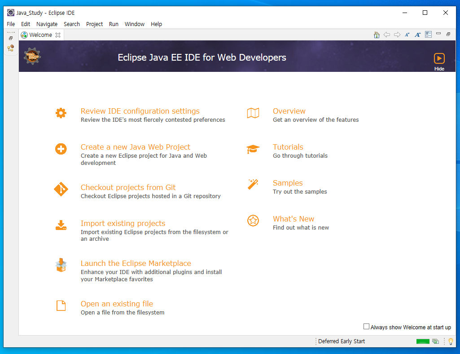This screenshot has height=354, width=460.
Task: Click the Overview map icon
Action: (x=253, y=113)
